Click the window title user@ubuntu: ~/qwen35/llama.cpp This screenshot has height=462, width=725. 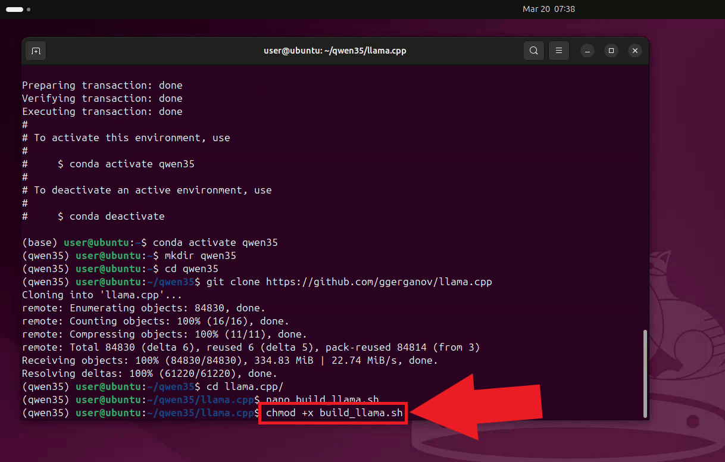point(335,51)
